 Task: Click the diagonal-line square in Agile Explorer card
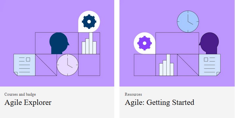pyautogui.click(x=46, y=65)
